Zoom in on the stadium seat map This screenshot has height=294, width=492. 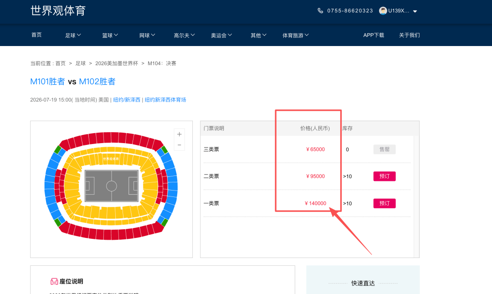click(179, 134)
